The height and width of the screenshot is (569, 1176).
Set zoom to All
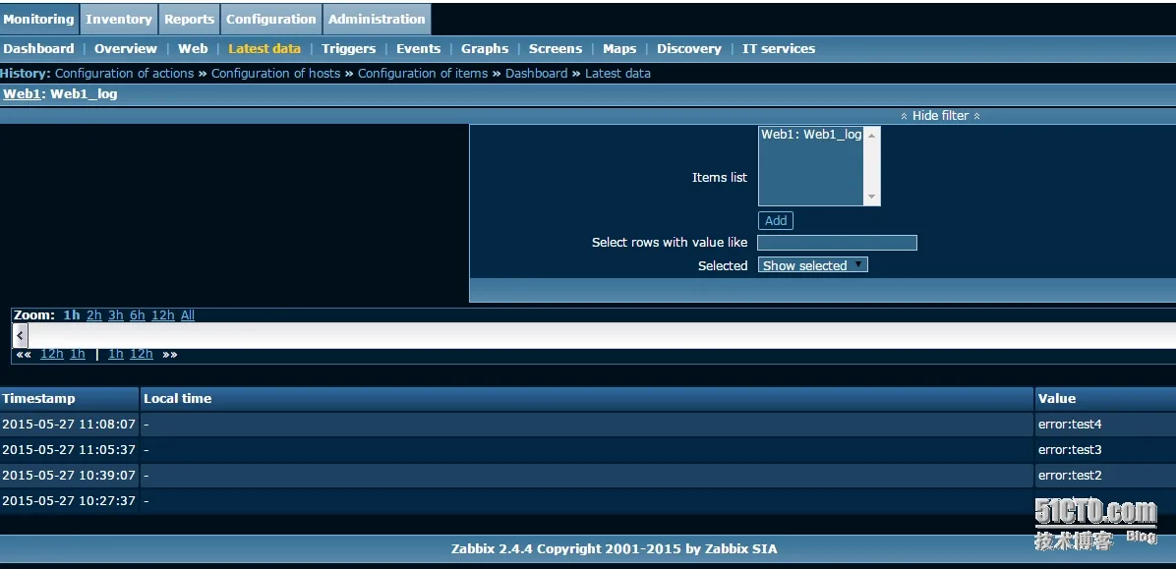(x=188, y=315)
